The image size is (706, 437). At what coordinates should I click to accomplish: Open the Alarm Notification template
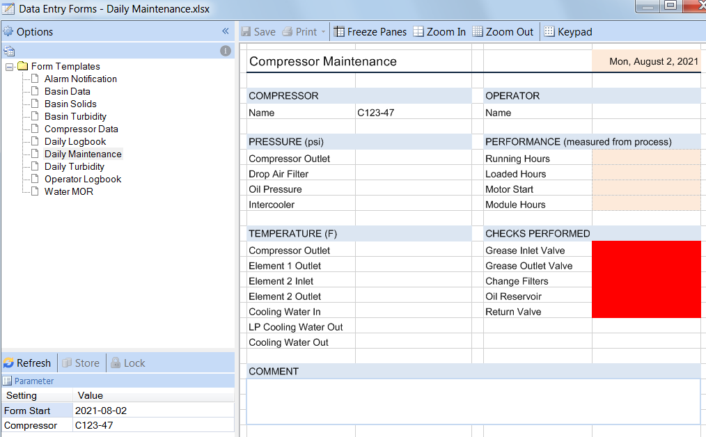pyautogui.click(x=81, y=79)
